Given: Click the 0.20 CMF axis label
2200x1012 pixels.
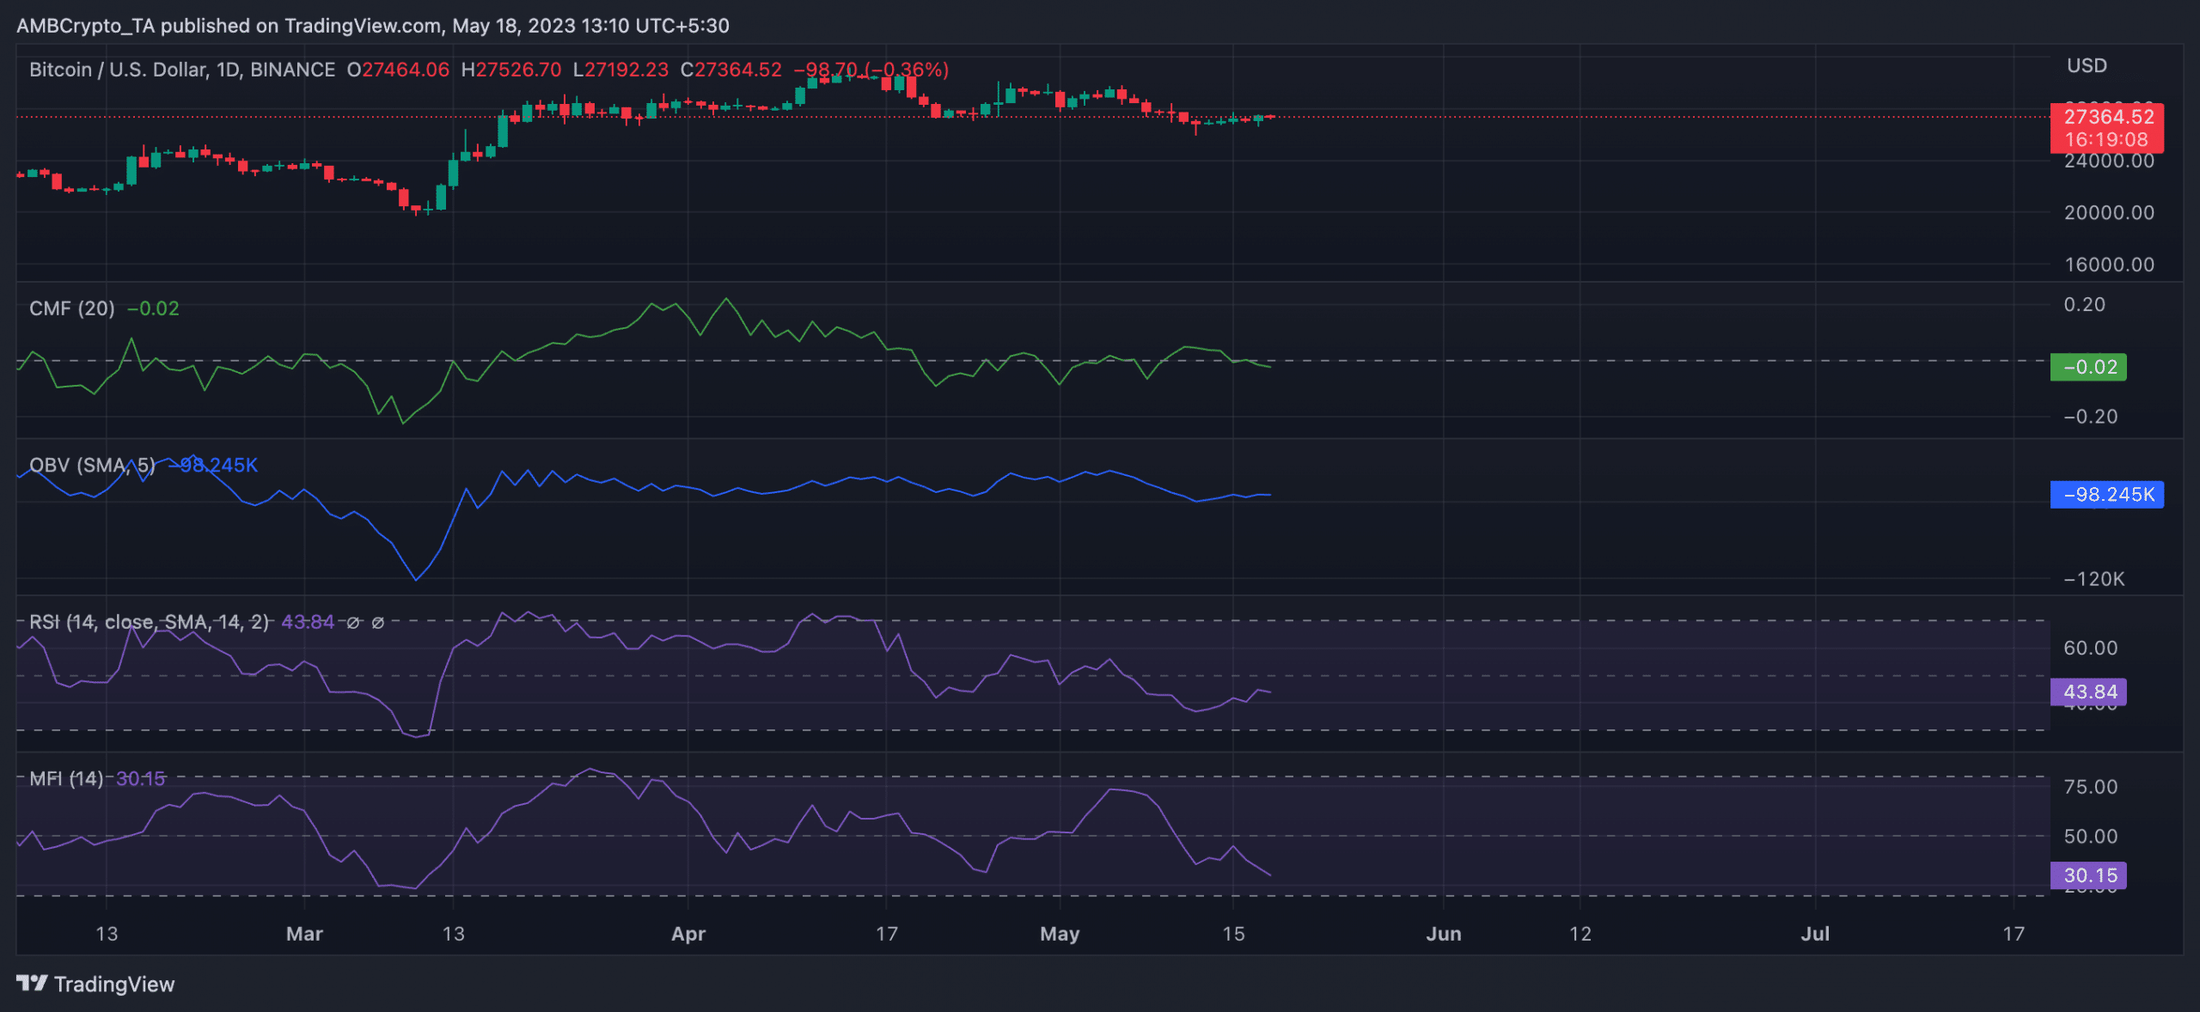Looking at the screenshot, I should coord(2085,304).
